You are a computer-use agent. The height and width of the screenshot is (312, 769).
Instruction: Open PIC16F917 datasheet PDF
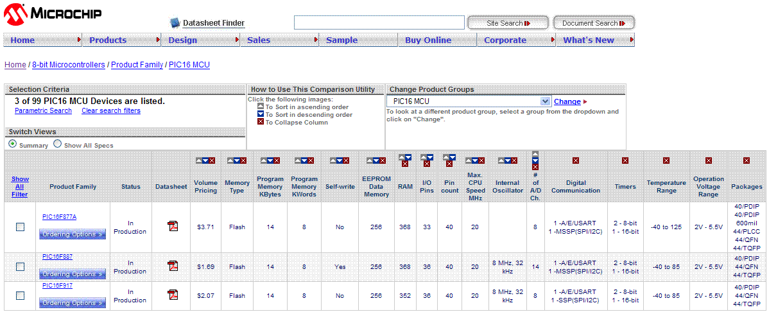point(173,295)
